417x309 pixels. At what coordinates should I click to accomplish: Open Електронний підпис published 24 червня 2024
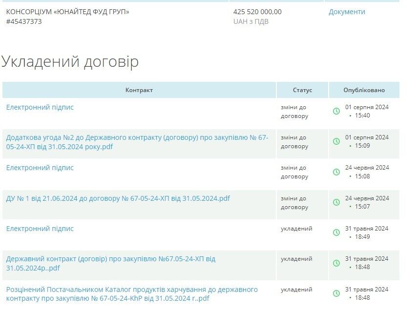(x=40, y=168)
